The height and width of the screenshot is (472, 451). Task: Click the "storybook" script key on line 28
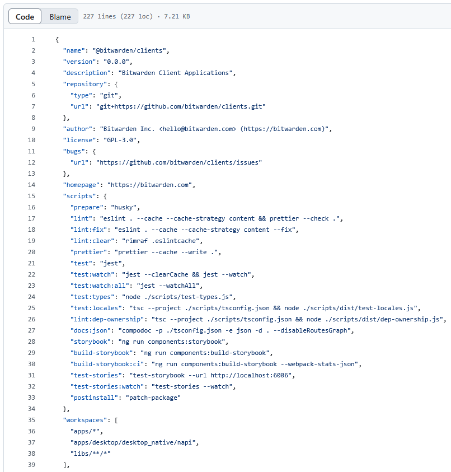[91, 342]
